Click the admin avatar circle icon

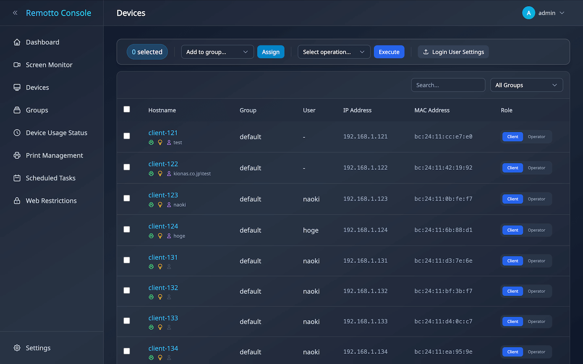click(528, 13)
